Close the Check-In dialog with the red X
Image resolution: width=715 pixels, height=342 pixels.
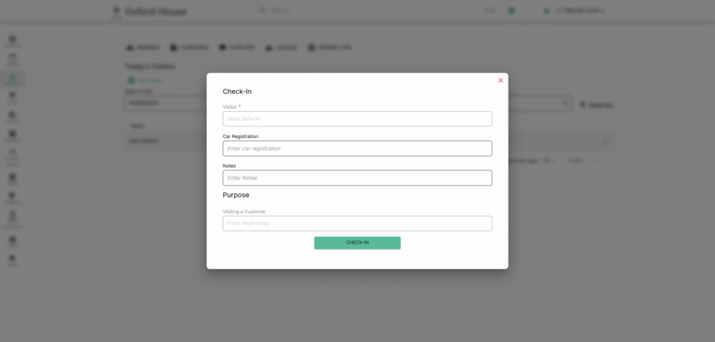[x=501, y=80]
